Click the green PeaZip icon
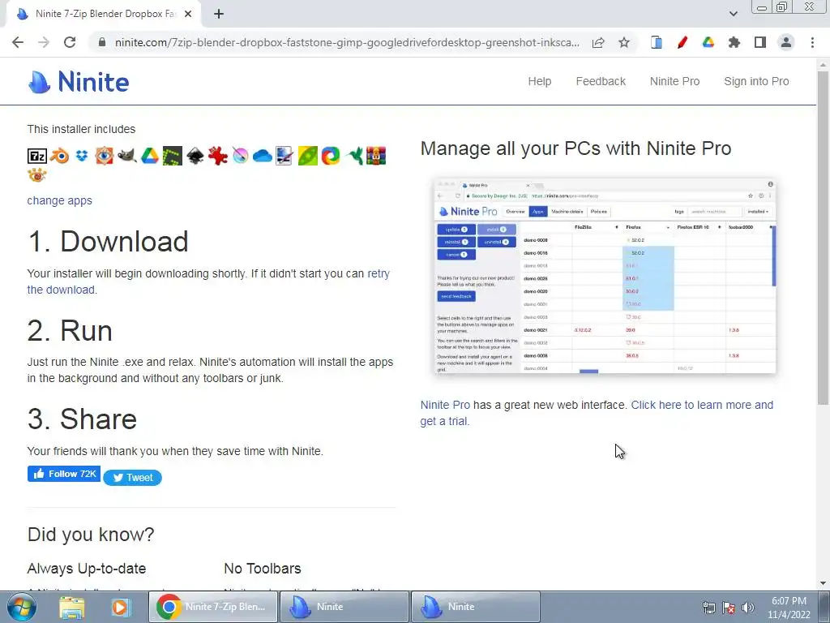Image resolution: width=830 pixels, height=623 pixels. pyautogui.click(x=307, y=156)
